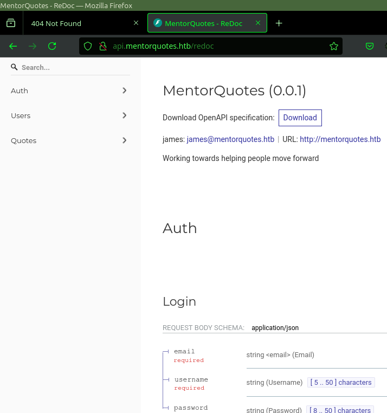Reload the current page
This screenshot has width=387, height=413.
[x=52, y=47]
